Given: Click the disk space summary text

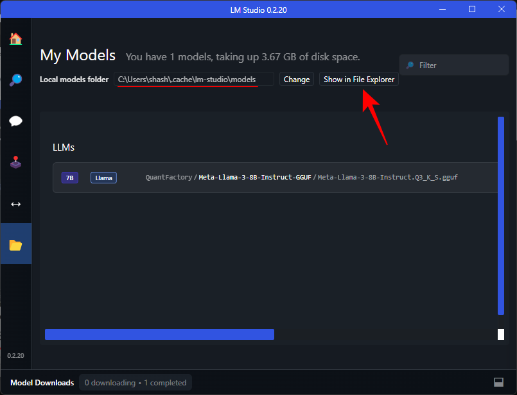Looking at the screenshot, I should pyautogui.click(x=243, y=57).
